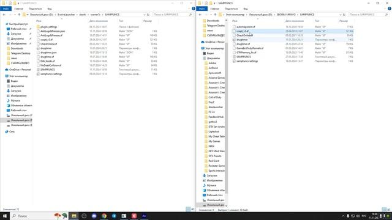Select sampfuncs-settings in right window

247,61
